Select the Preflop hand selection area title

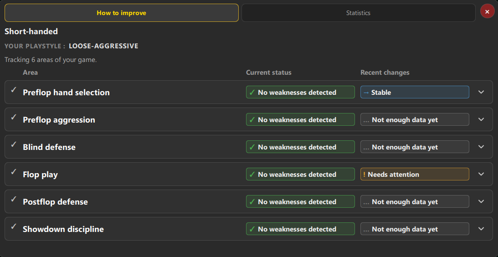(66, 93)
